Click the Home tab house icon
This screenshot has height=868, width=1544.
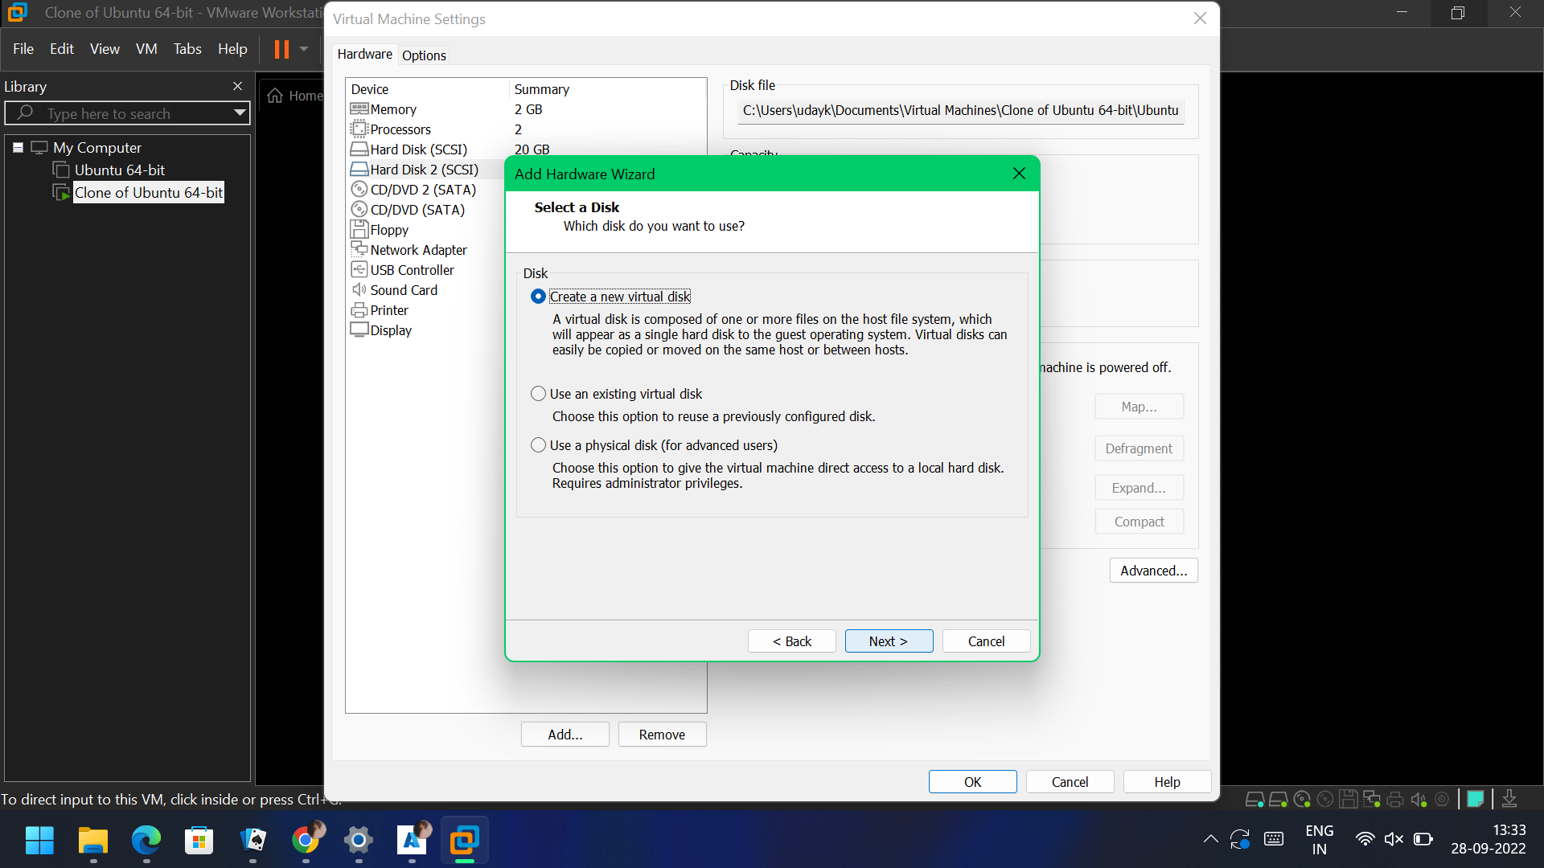coord(275,96)
